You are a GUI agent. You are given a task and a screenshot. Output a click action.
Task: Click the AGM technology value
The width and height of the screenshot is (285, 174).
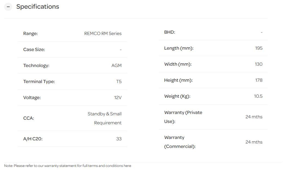116,66
